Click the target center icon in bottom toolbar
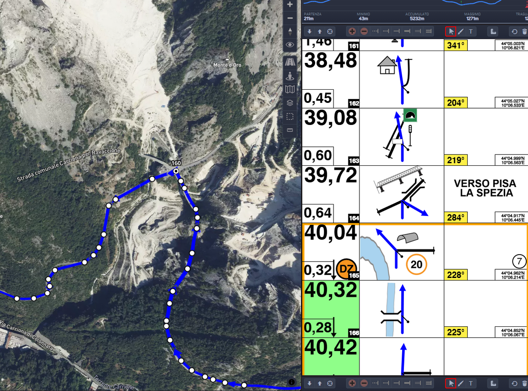Screen dimensions: 528x391 pyautogui.click(x=330, y=383)
